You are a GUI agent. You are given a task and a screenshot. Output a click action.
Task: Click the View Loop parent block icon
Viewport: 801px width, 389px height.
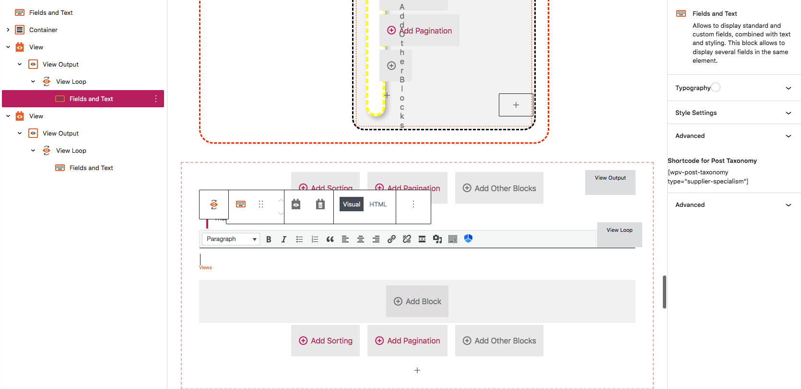coord(214,205)
